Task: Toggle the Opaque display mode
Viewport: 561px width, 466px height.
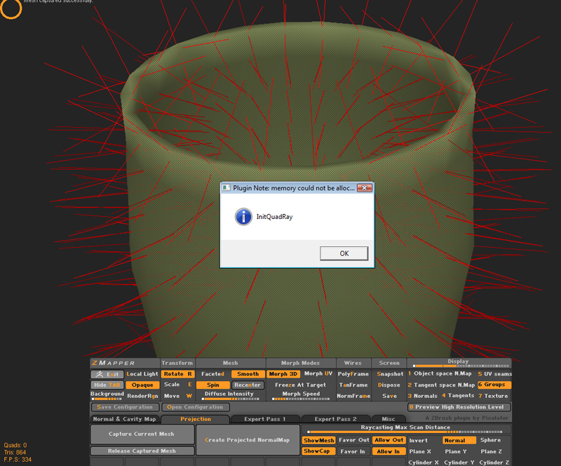Action: [x=142, y=385]
